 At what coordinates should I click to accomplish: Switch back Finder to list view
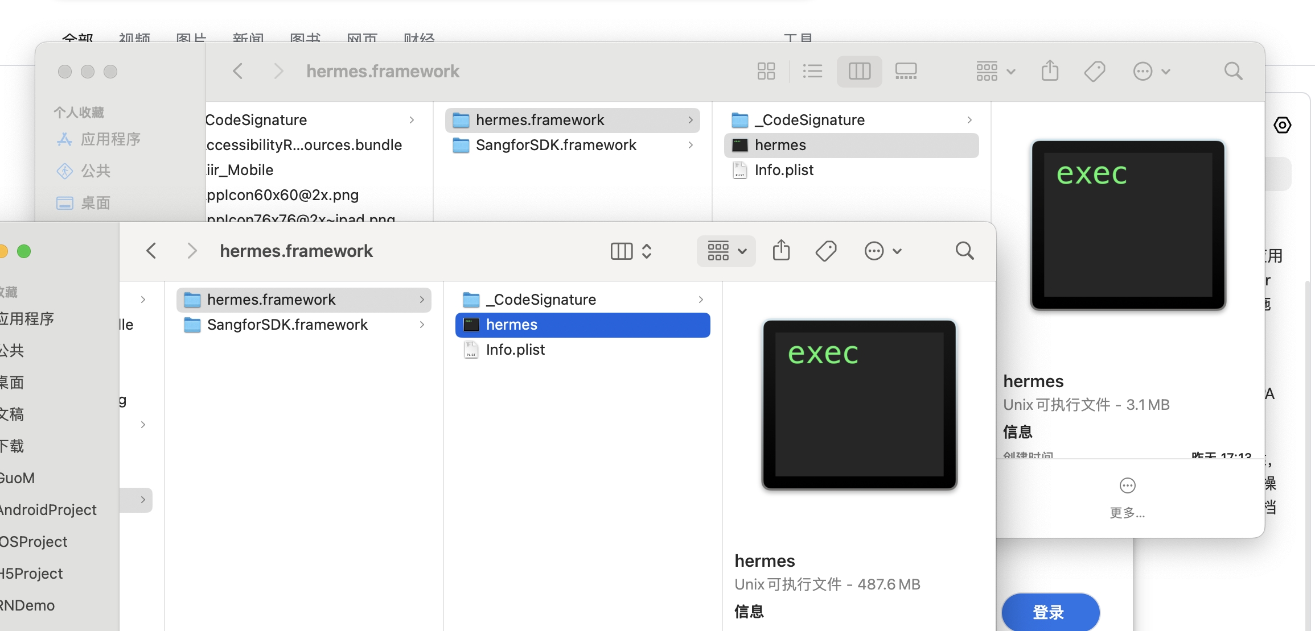(812, 71)
